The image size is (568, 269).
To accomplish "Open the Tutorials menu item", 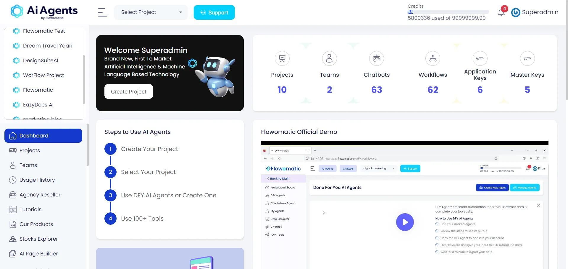I will point(43,209).
